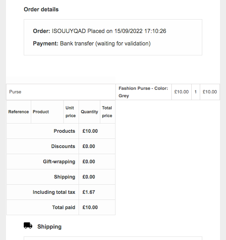Viewport: 226px width, 240px height.
Task: Click the Total price column header
Action: pos(107,112)
